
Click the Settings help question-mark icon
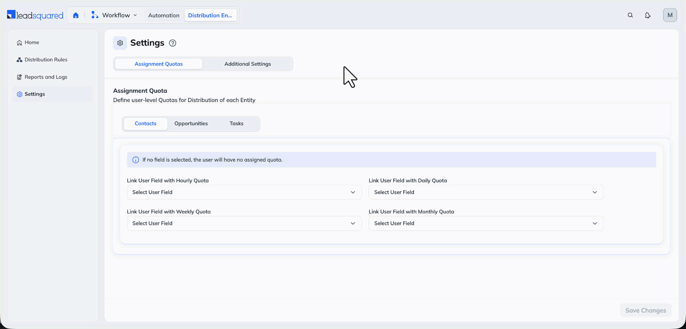click(173, 43)
